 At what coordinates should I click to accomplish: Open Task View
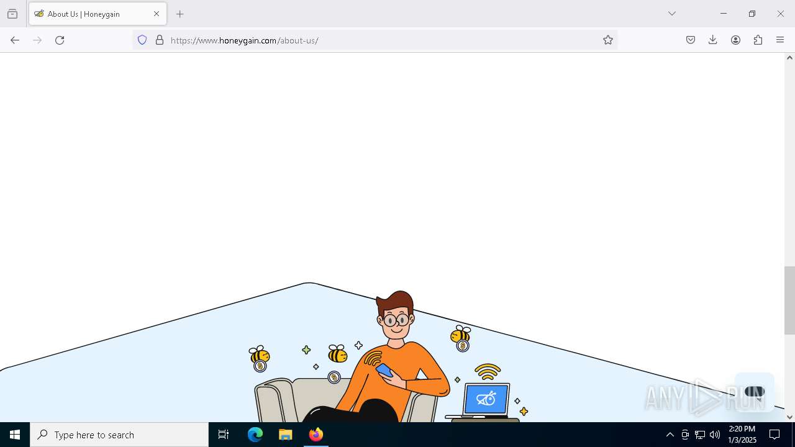[224, 435]
